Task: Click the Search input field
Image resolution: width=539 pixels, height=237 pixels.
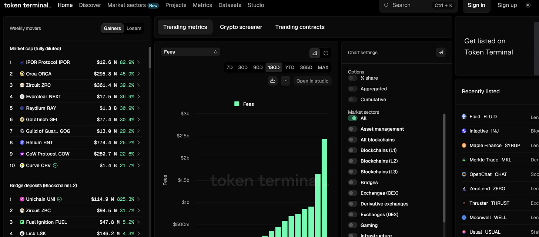Action: click(x=418, y=5)
